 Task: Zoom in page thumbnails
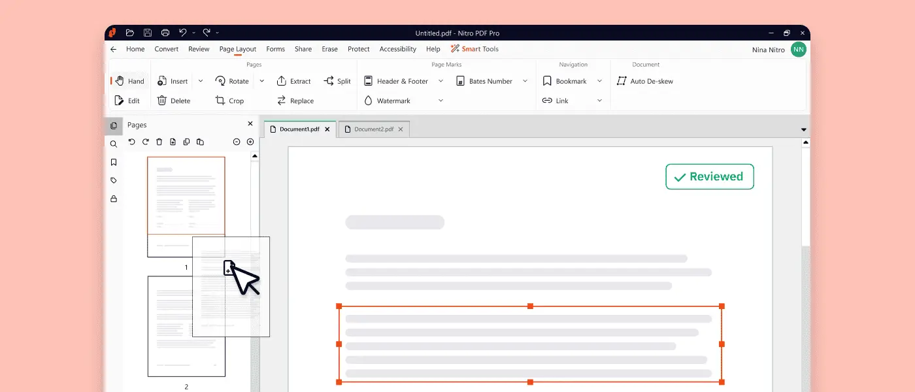pos(250,142)
